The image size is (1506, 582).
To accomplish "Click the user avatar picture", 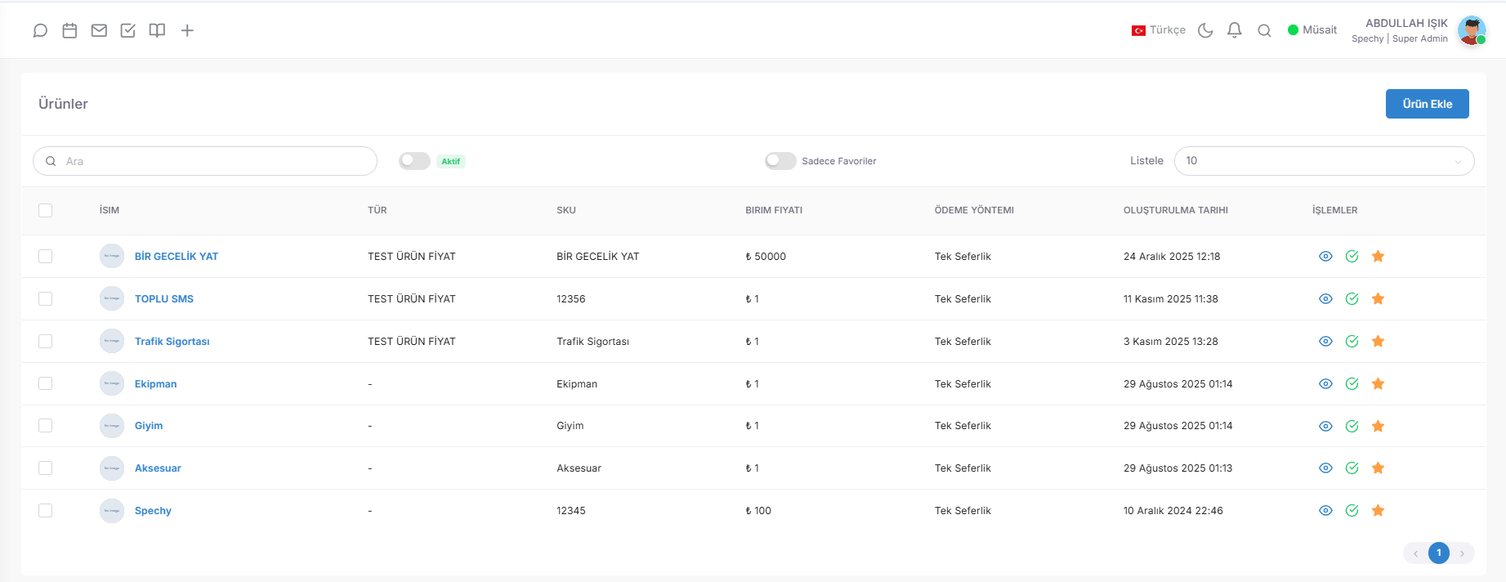I will pyautogui.click(x=1472, y=30).
